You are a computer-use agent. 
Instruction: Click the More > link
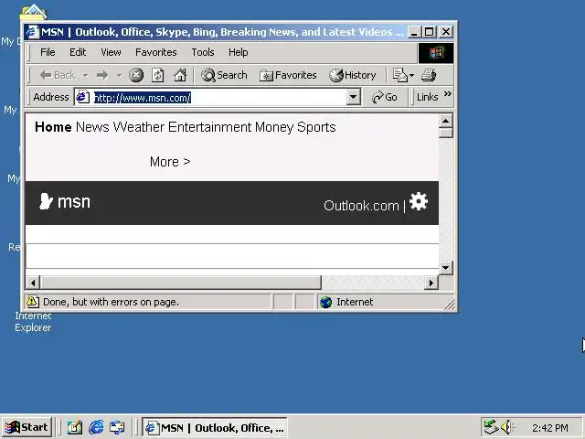click(170, 162)
